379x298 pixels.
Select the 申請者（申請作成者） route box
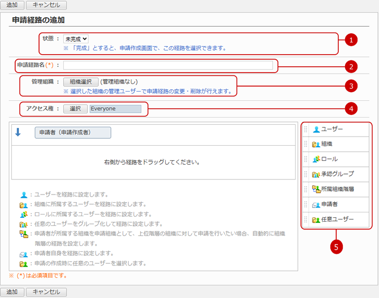click(x=73, y=133)
